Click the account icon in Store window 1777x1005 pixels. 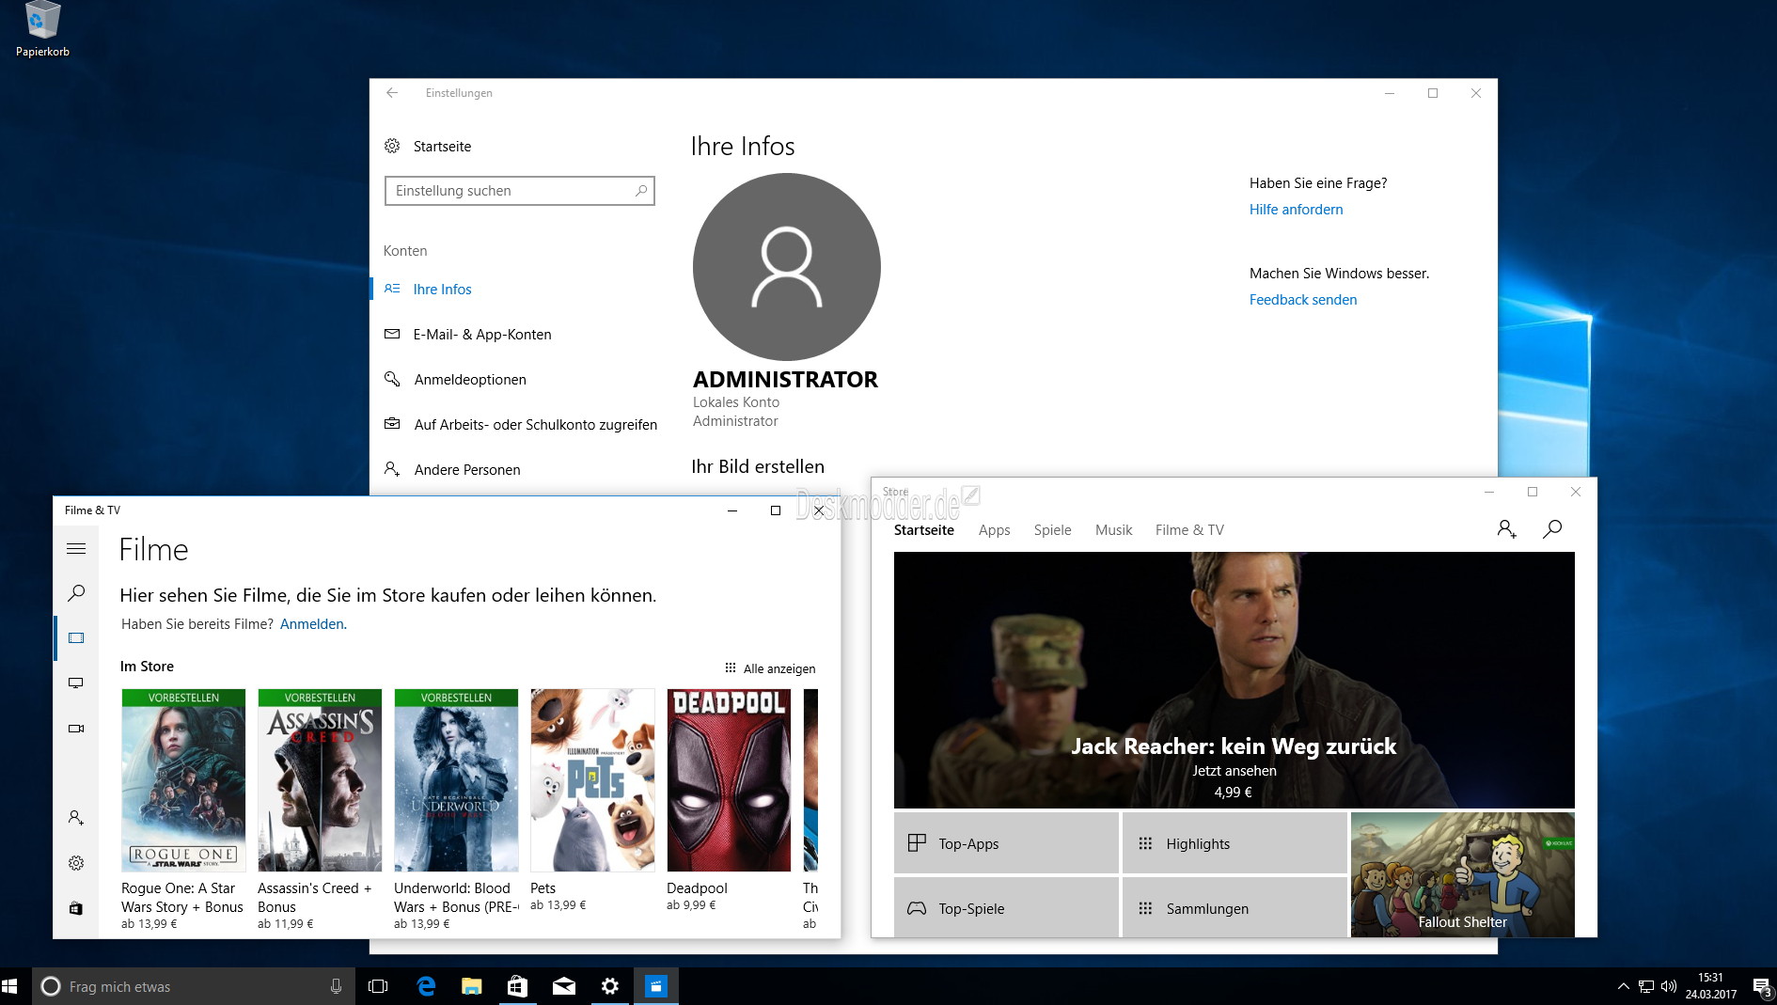[1506, 529]
